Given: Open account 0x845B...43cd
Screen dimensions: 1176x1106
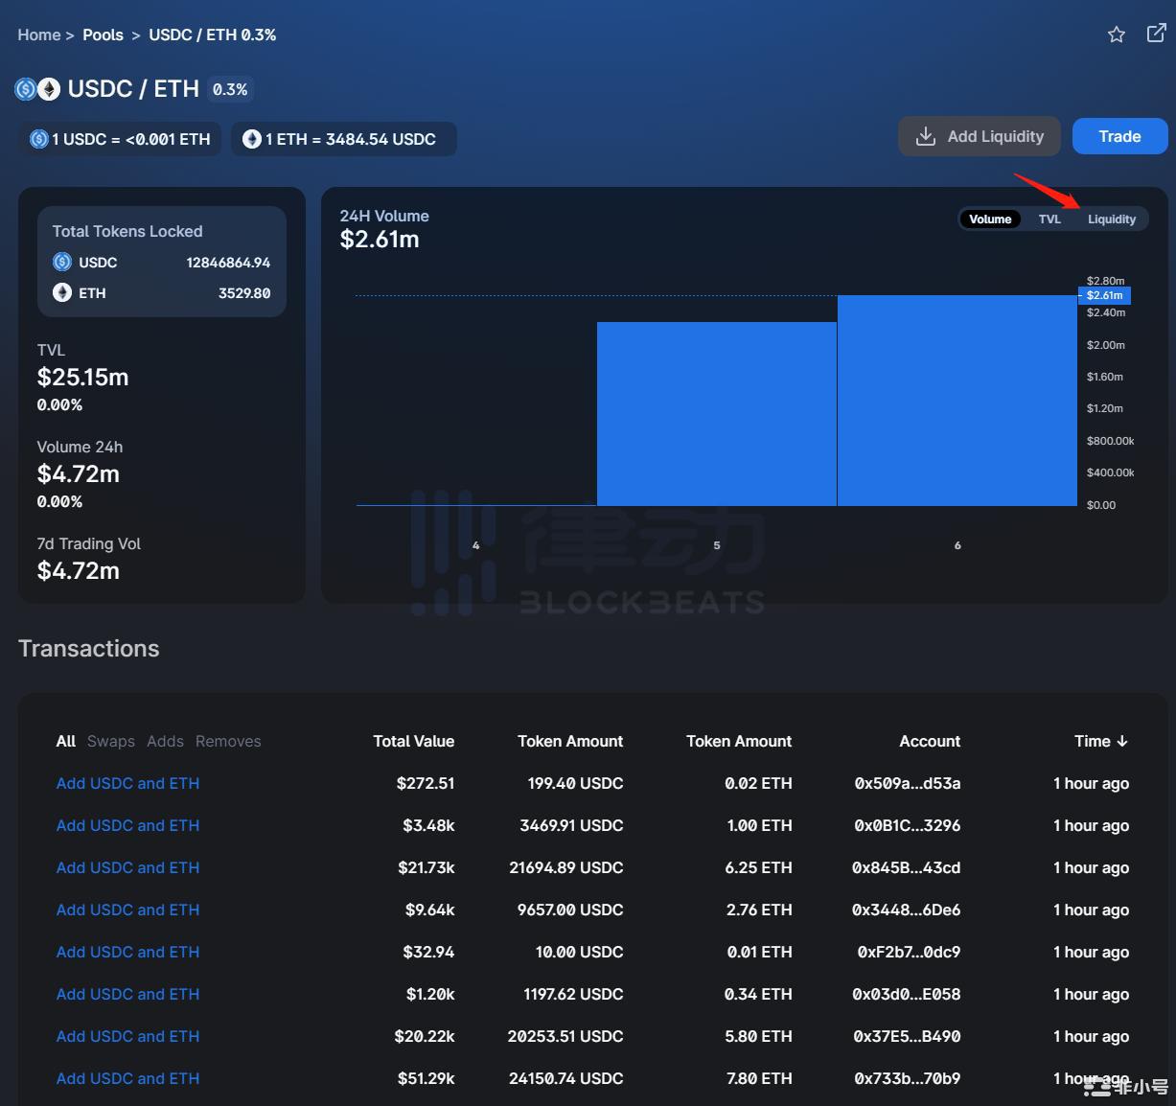Looking at the screenshot, I should pos(907,867).
